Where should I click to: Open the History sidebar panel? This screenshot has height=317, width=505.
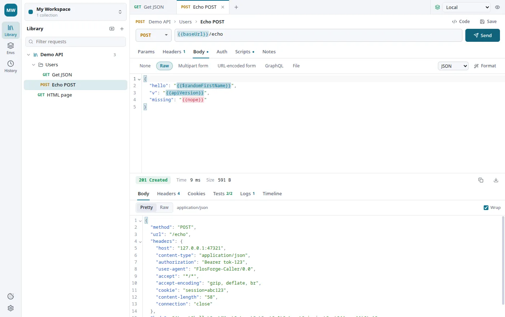pos(11,66)
